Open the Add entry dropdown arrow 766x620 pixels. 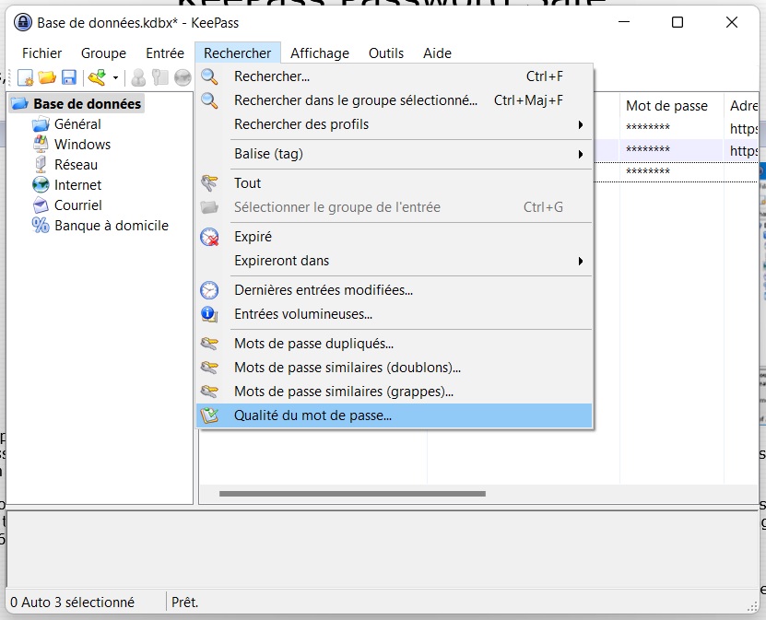click(115, 78)
